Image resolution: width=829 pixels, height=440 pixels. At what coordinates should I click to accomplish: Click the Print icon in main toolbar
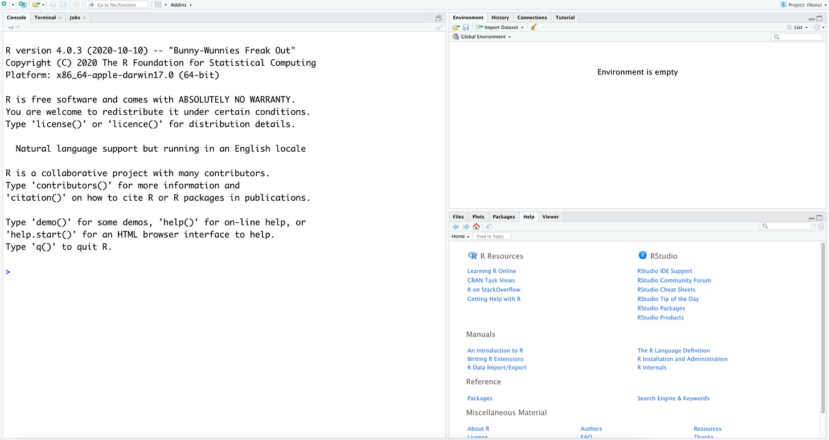(77, 5)
